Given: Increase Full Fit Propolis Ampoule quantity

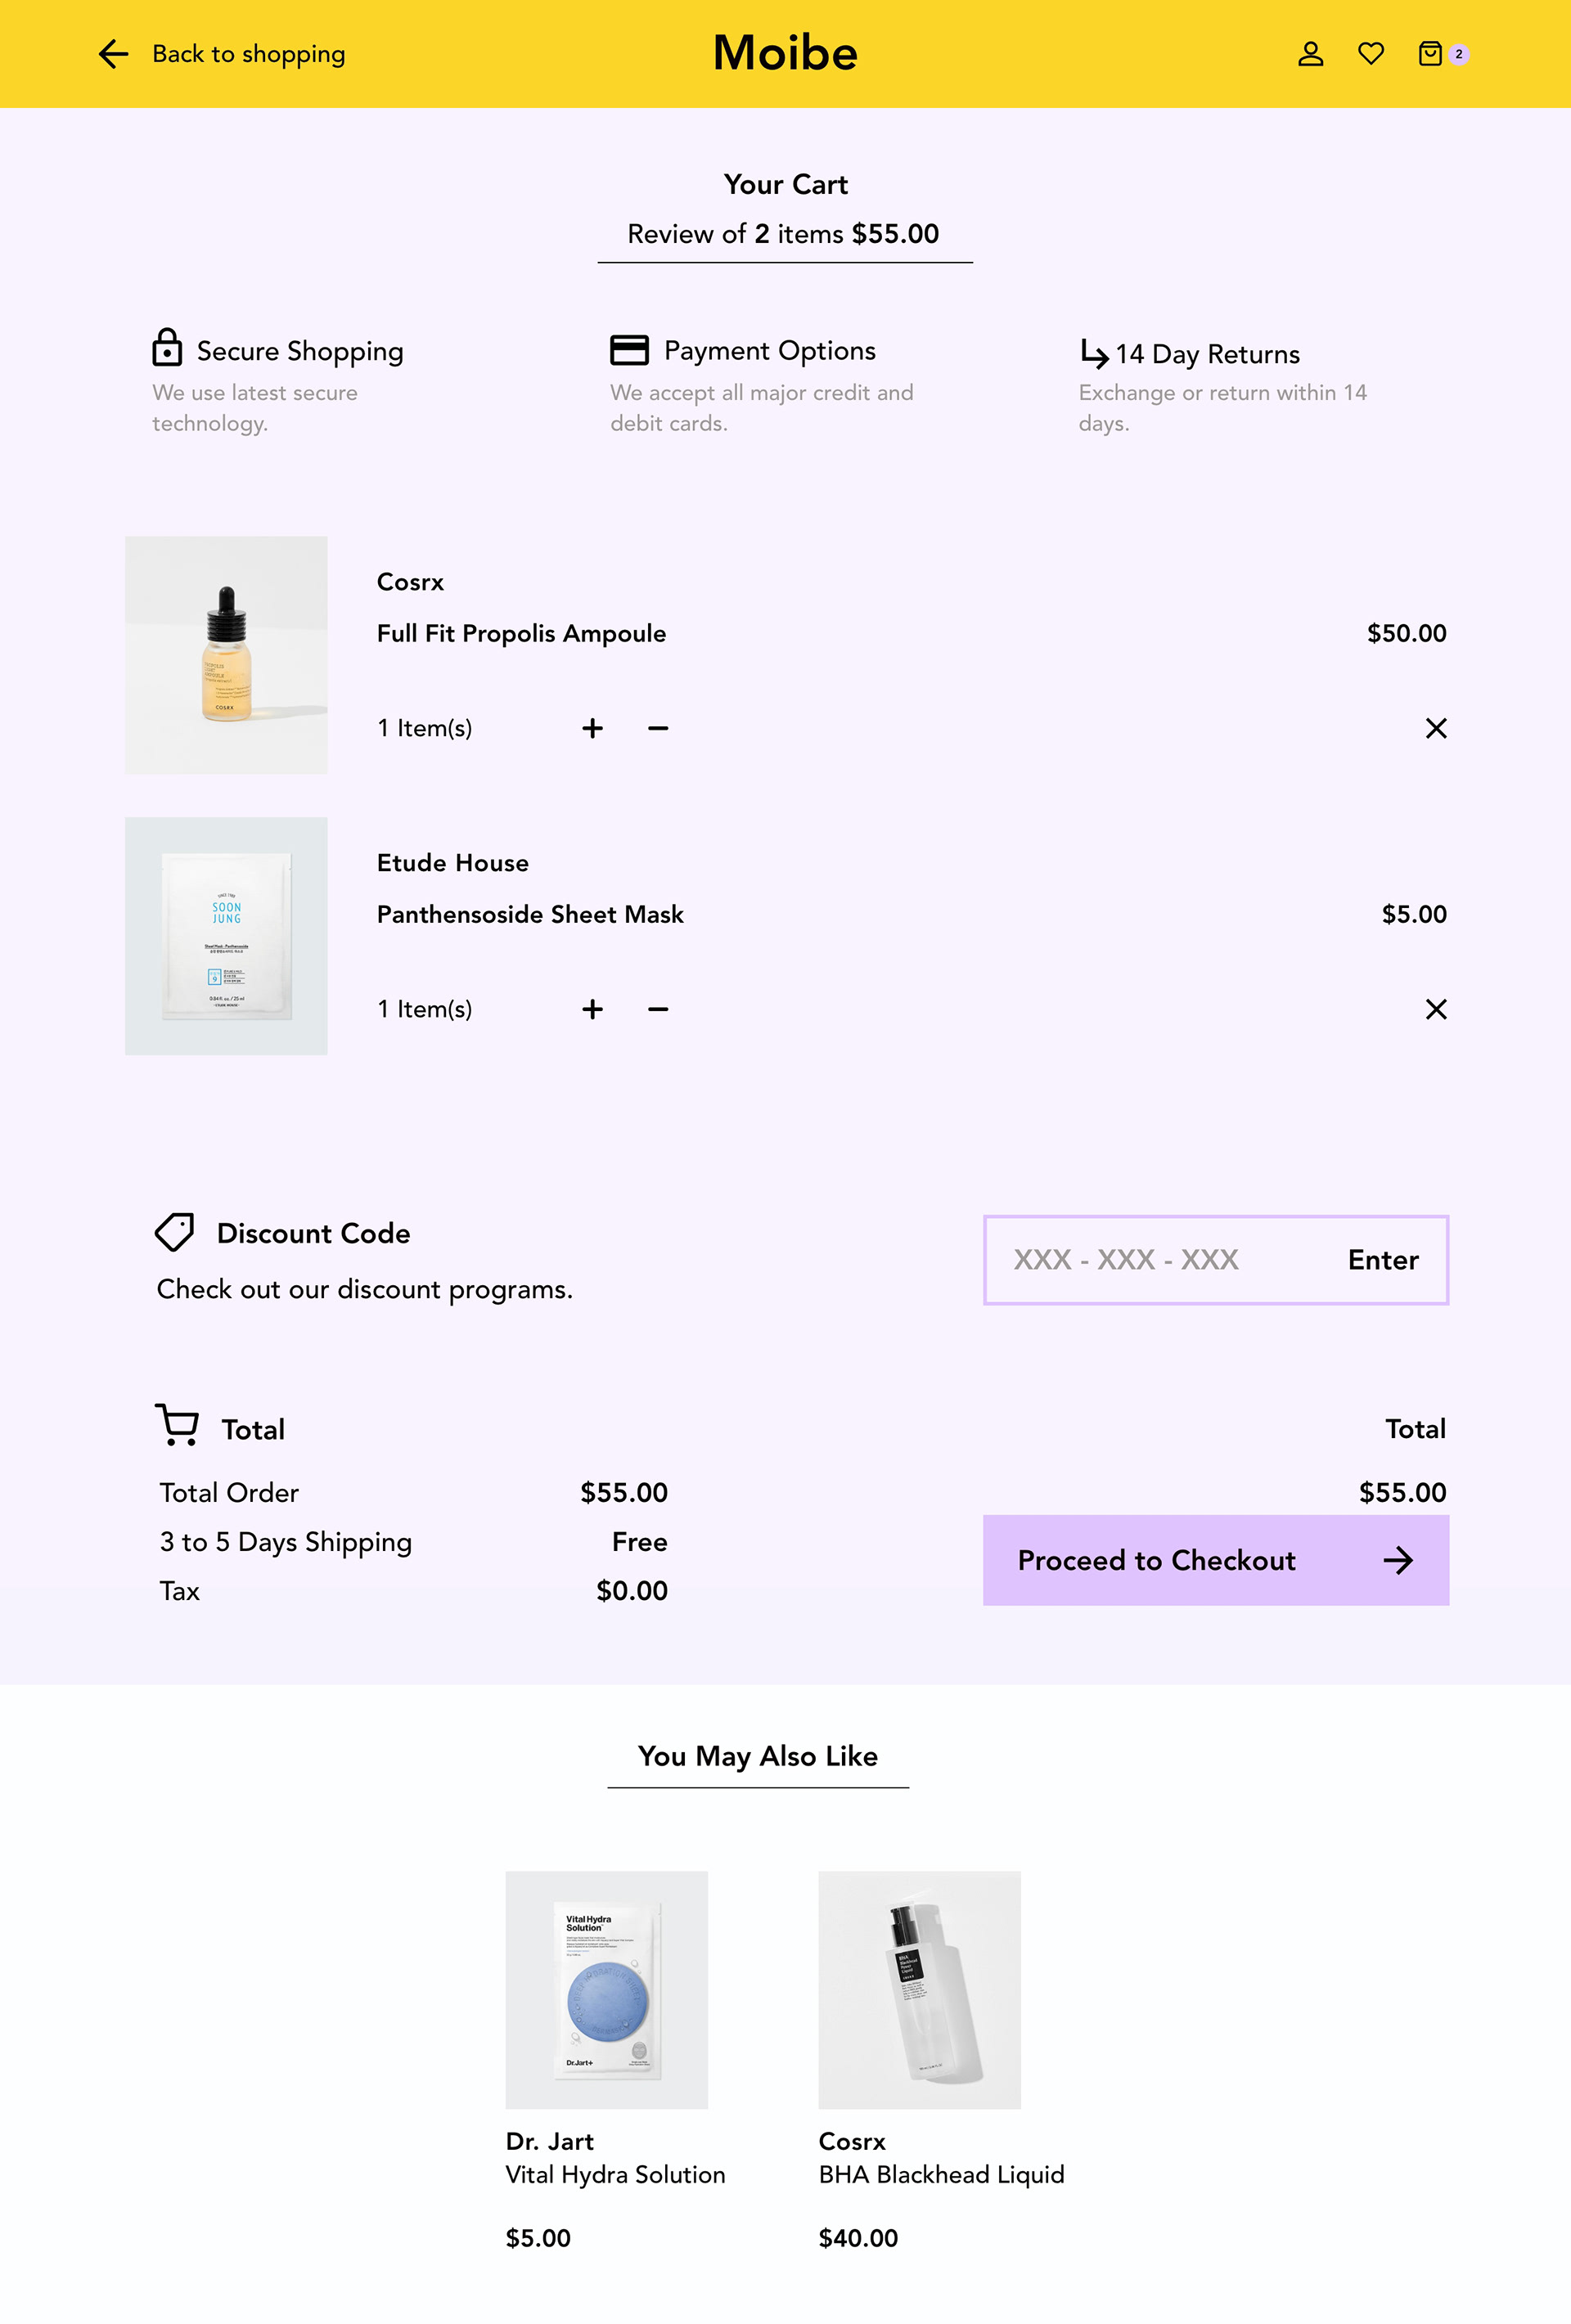Looking at the screenshot, I should click(593, 728).
